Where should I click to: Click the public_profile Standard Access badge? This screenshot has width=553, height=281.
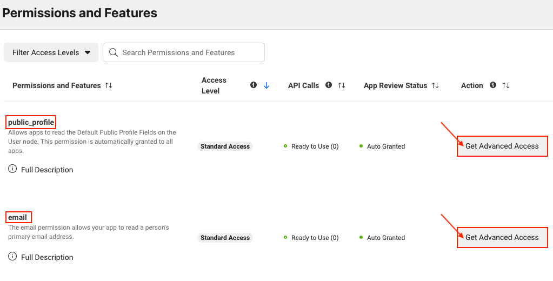[x=225, y=146]
